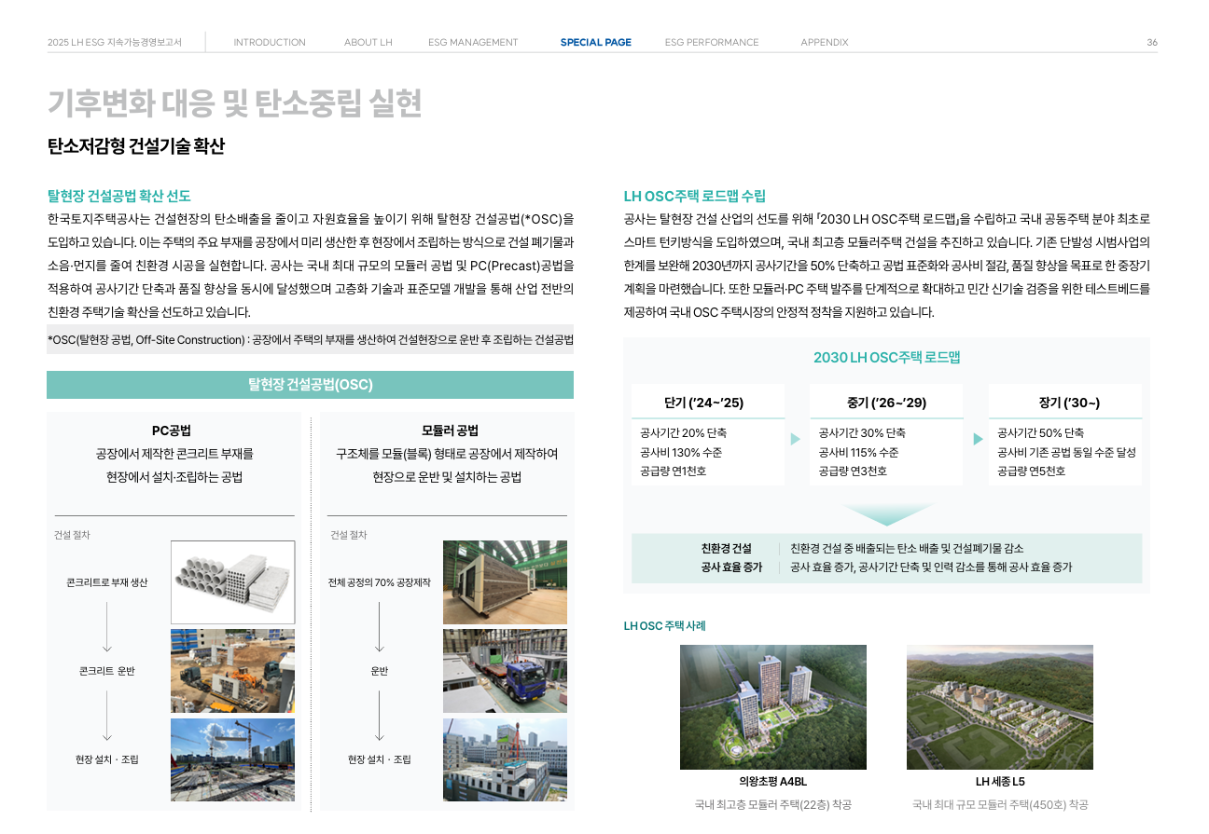Click the 'LH 세종 L5' caption title
Viewport: 1209px width, 834px height.
tap(1000, 782)
